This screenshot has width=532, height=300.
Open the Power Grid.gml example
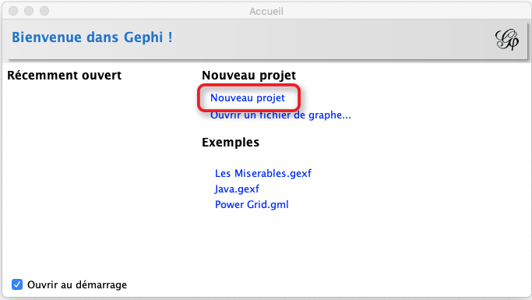coord(252,204)
